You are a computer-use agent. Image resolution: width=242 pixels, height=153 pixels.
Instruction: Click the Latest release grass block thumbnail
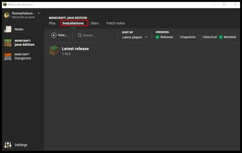54,50
